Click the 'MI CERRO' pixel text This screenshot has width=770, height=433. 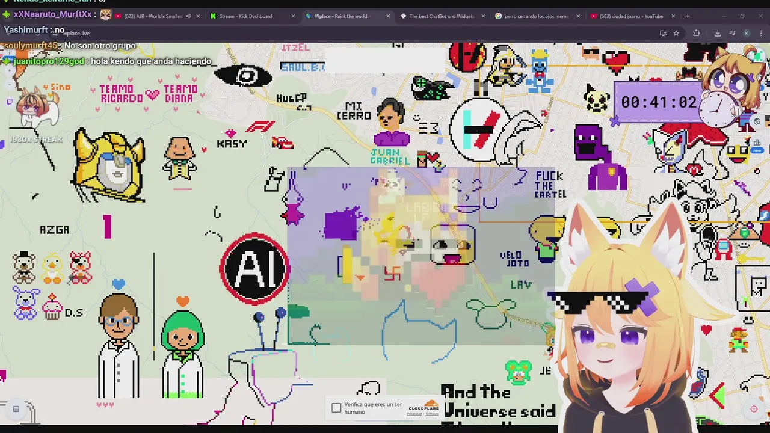(354, 111)
